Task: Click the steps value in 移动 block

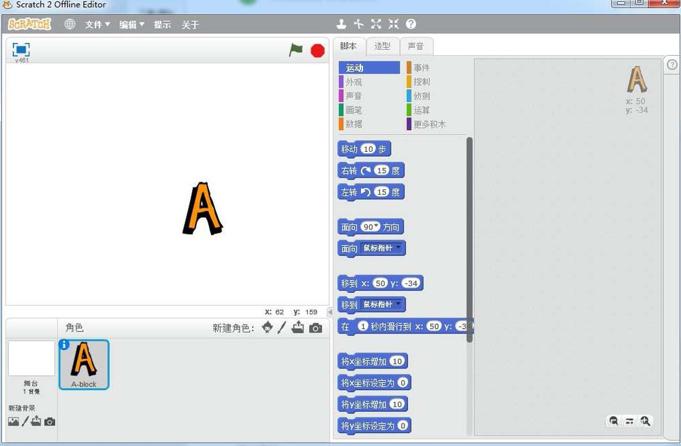Action: [x=368, y=149]
